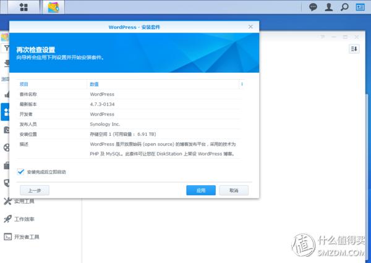The height and width of the screenshot is (263, 371).
Task: Sort by the 数值 column header
Action: click(94, 84)
